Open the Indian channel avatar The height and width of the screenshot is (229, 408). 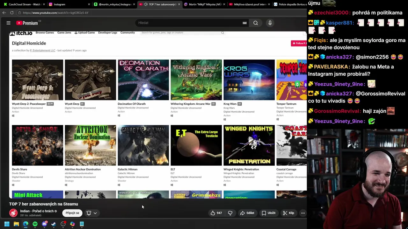13,213
